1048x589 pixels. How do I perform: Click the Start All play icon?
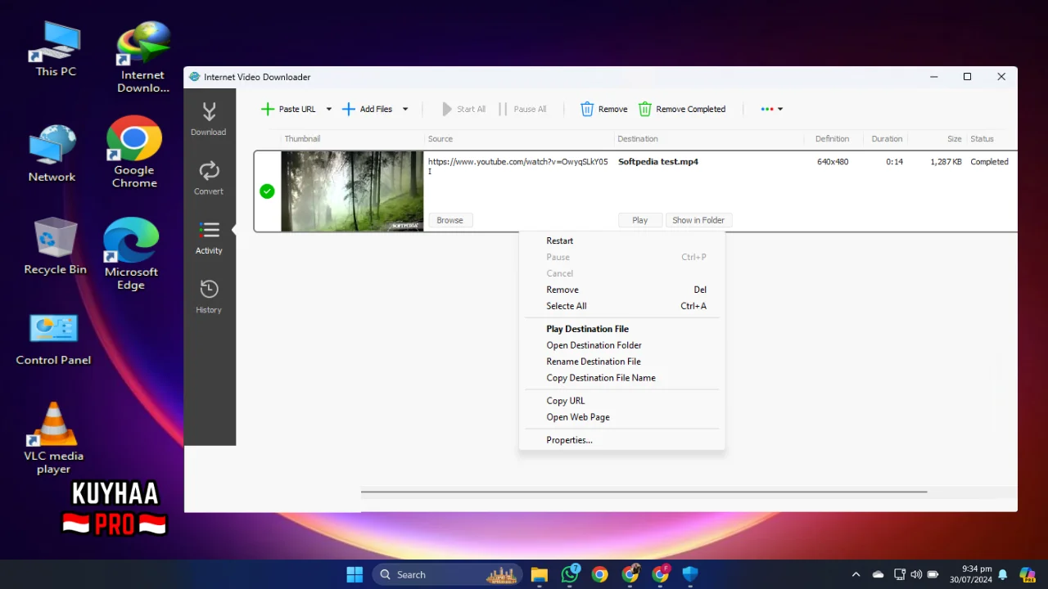pos(447,109)
